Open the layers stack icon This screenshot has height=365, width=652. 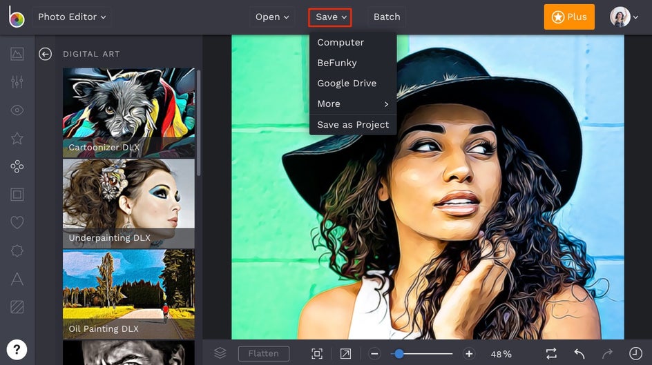(220, 353)
